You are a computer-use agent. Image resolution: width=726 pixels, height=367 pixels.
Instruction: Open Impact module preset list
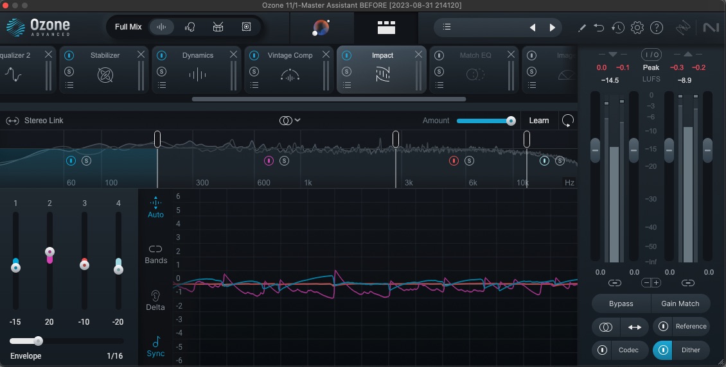pyautogui.click(x=347, y=85)
